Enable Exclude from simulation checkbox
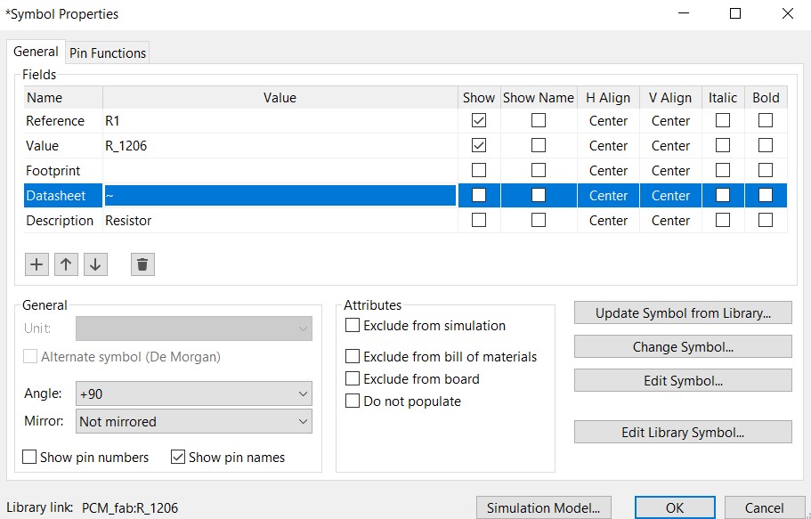The width and height of the screenshot is (811, 519). pos(353,326)
